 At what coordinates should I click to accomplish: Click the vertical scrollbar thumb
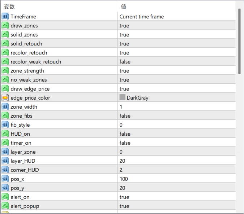(x=239, y=40)
